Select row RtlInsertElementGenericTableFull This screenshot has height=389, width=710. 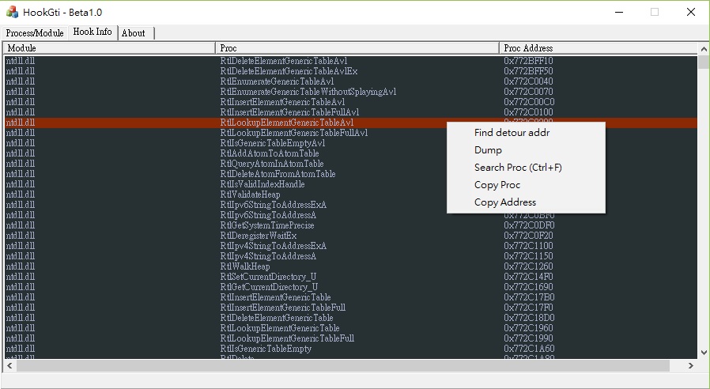[351, 308]
